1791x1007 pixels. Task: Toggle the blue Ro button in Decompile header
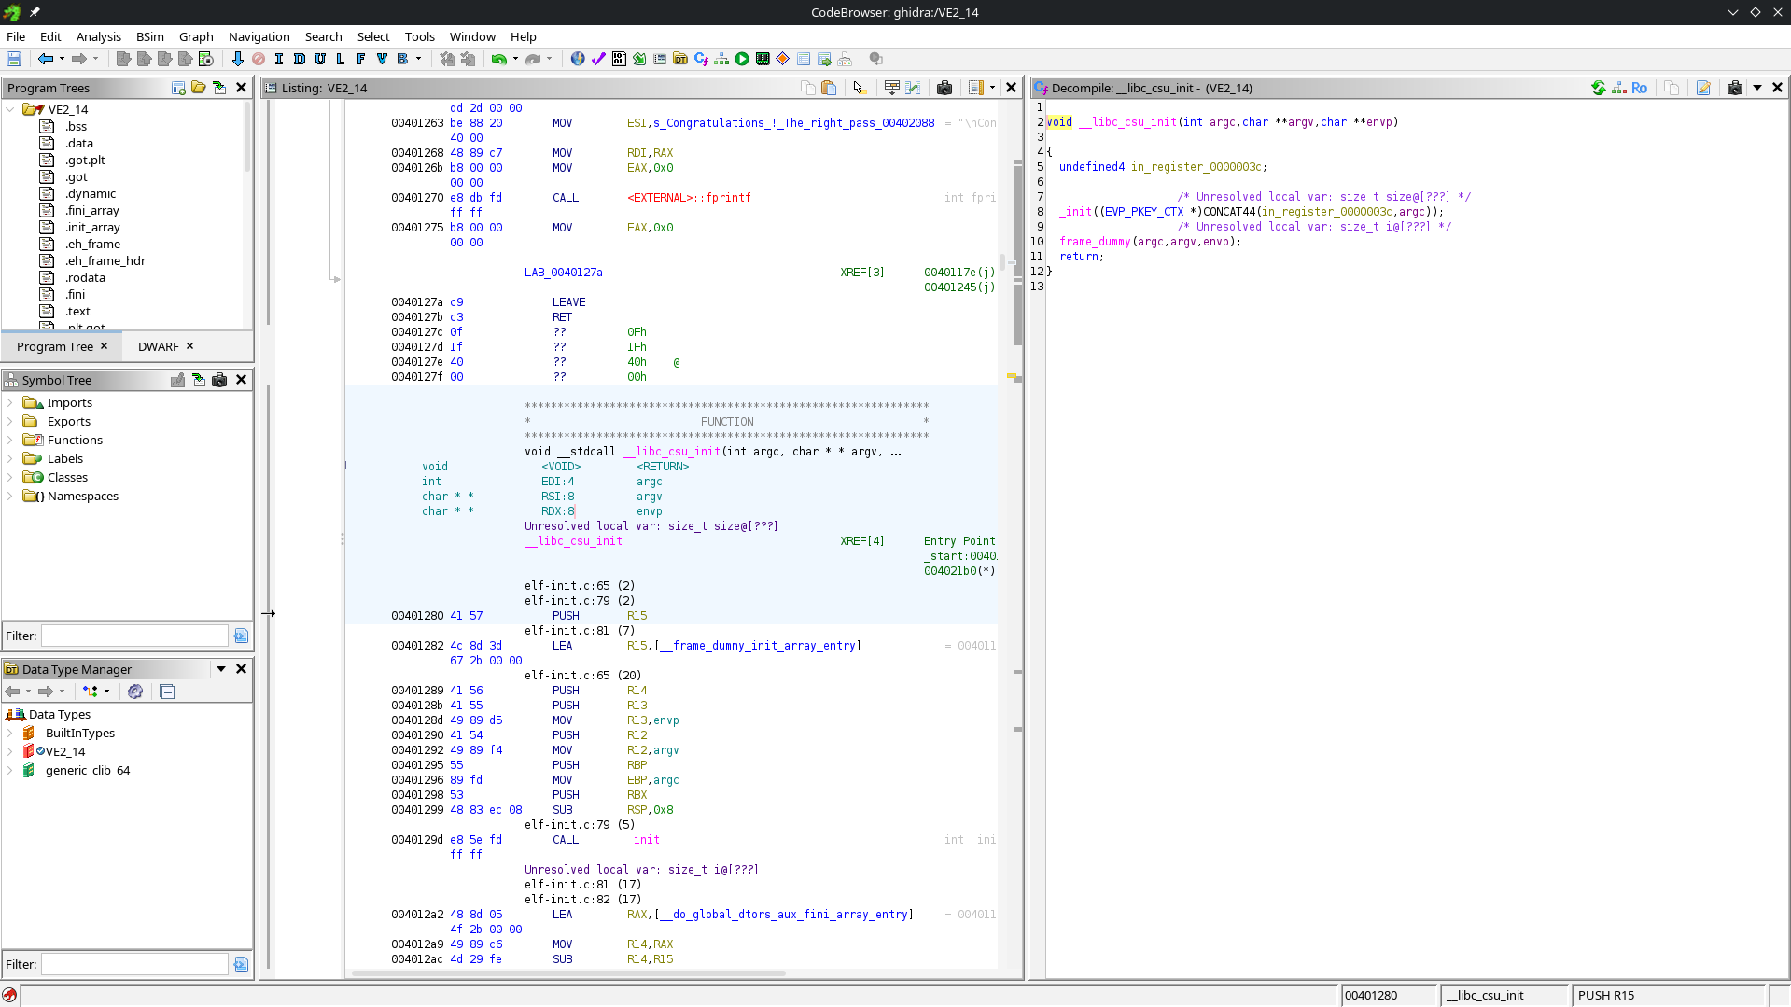tap(1639, 88)
